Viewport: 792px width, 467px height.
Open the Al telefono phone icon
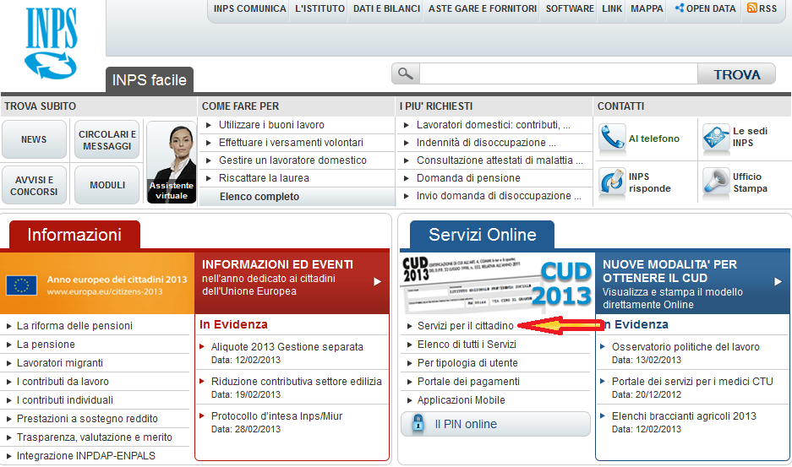(x=612, y=138)
